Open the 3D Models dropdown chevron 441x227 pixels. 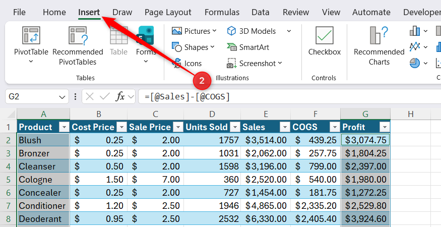pos(289,31)
